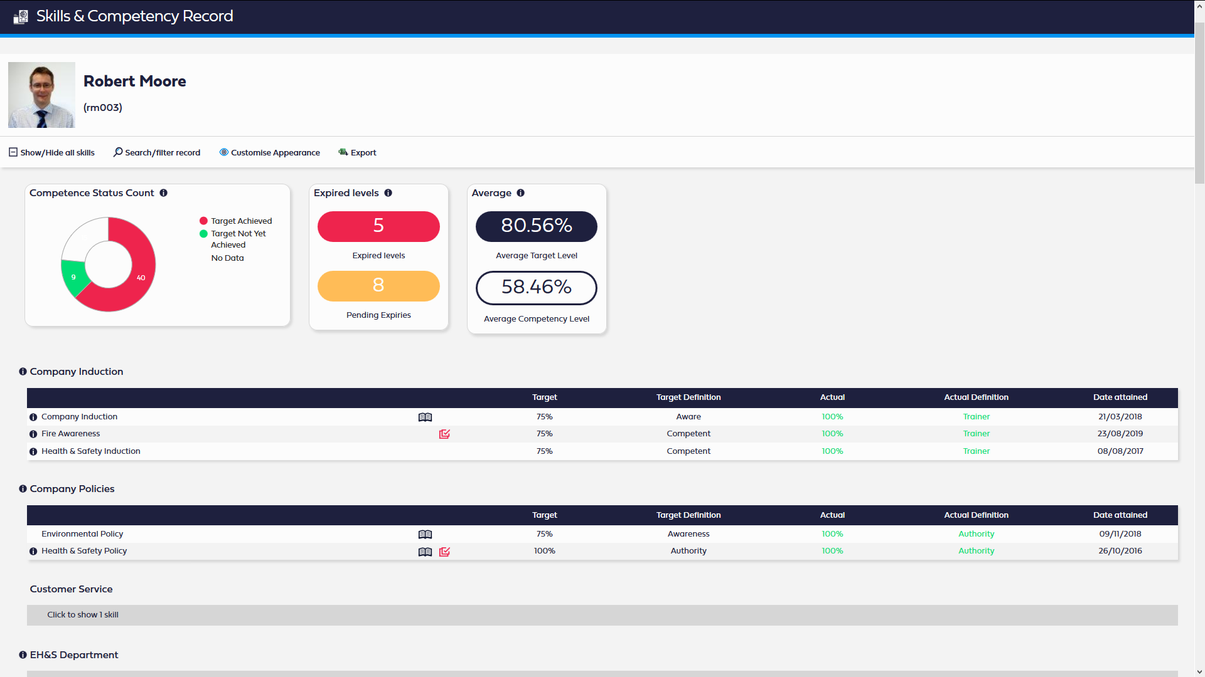Click Robert Moore's profile photo
The image size is (1205, 677).
click(41, 95)
